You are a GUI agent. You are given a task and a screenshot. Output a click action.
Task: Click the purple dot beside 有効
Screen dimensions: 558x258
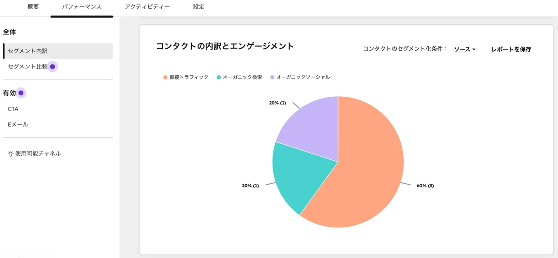pos(21,93)
